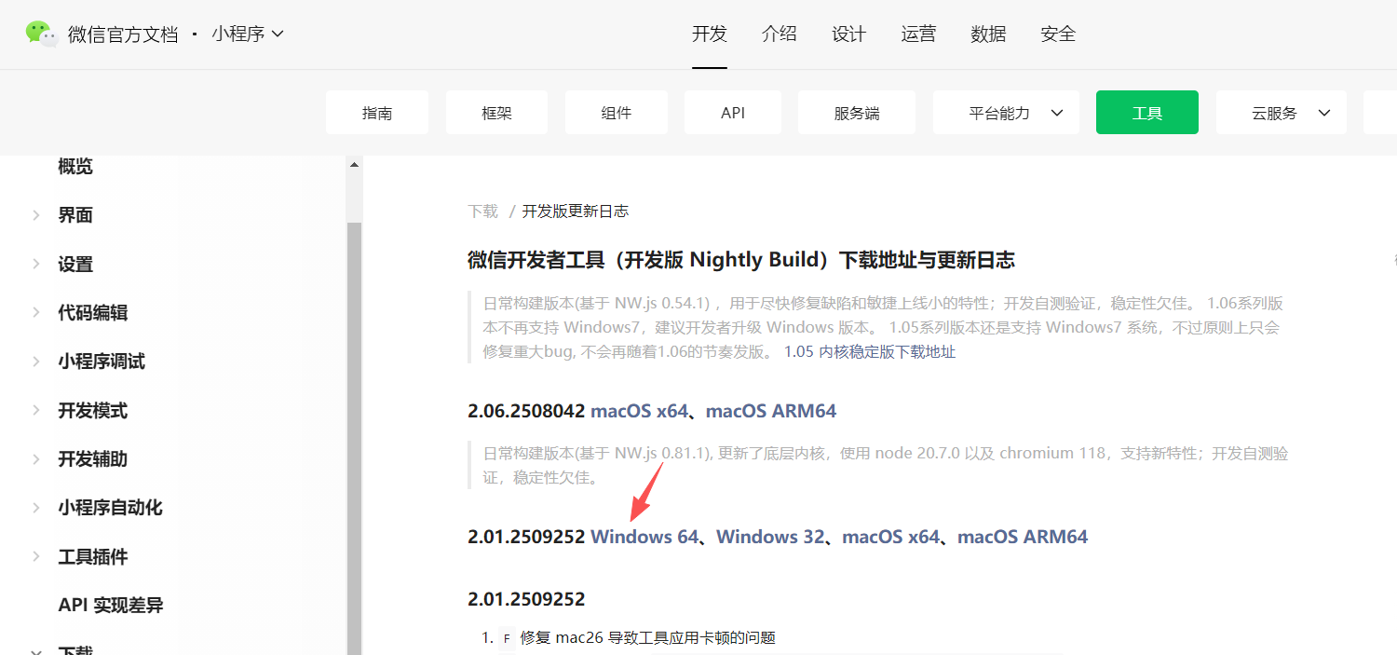
Task: Open the 工具插件 sidebar item
Action: [x=93, y=556]
